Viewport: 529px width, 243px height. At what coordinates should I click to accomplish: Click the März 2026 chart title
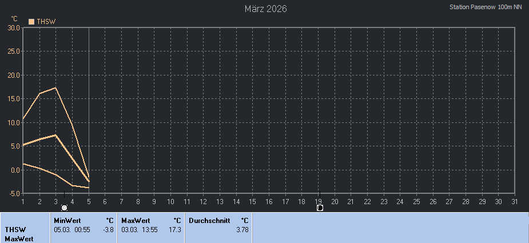click(x=265, y=9)
